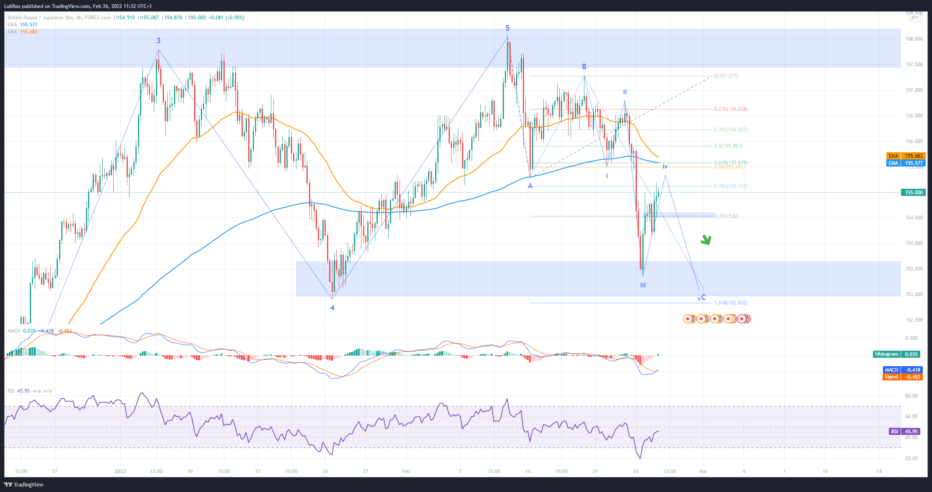Select the RSI indicator legend title

pyautogui.click(x=11, y=391)
